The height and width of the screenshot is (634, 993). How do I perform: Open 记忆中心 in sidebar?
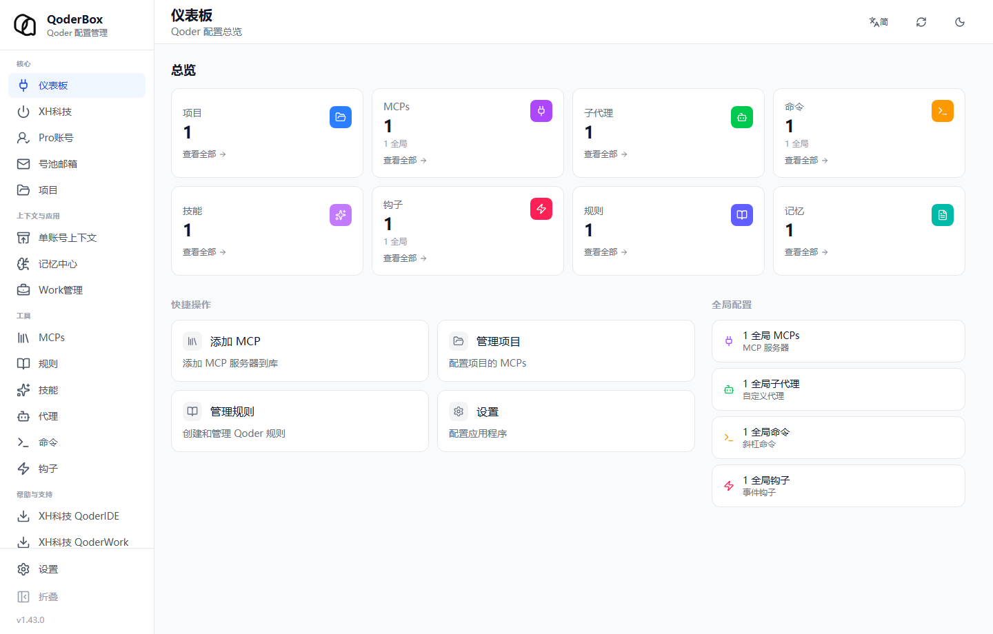[77, 264]
